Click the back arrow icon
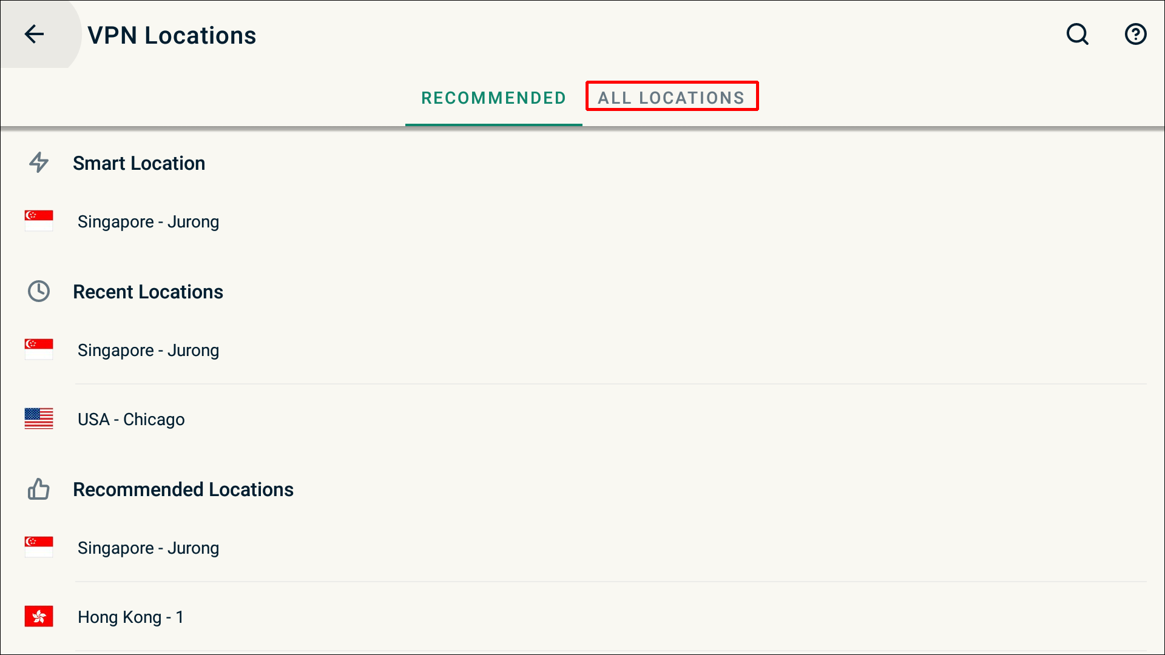 coord(35,35)
